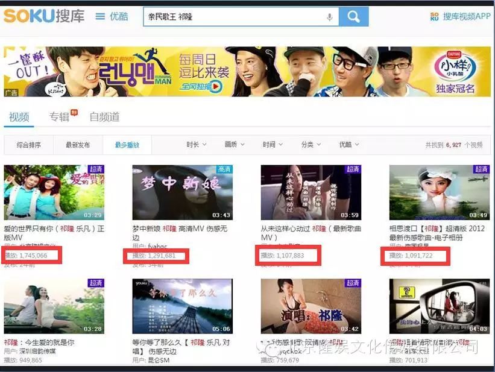The width and height of the screenshot is (495, 372).
Task: Sort results by 最多播放
Action: 127,145
